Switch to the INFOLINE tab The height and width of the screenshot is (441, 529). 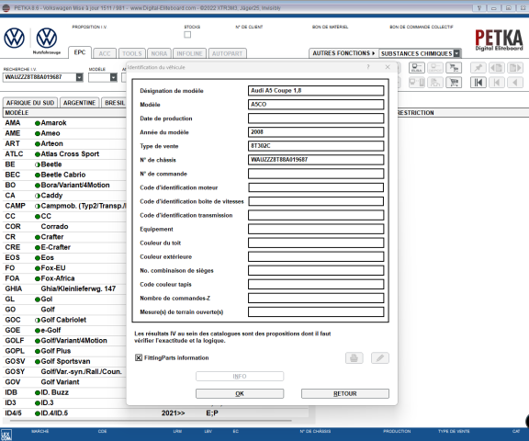(x=189, y=53)
